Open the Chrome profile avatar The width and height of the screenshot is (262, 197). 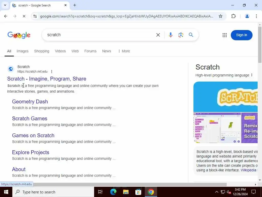[x=247, y=16]
